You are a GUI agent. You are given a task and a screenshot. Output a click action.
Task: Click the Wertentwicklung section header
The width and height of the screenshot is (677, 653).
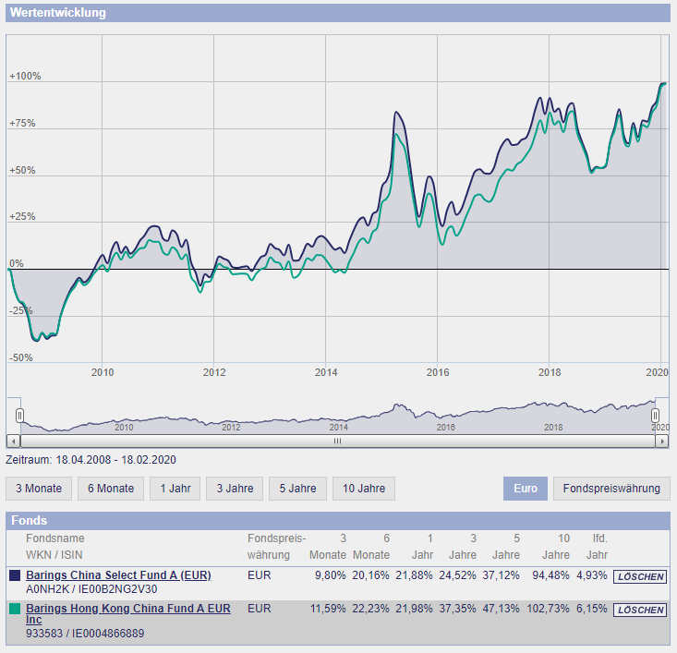pyautogui.click(x=338, y=13)
